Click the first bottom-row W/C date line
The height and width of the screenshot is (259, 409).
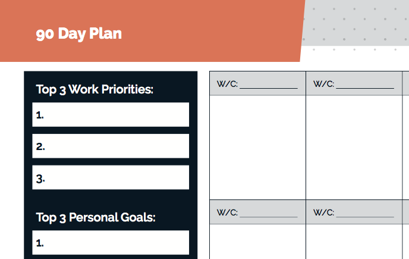pos(269,216)
